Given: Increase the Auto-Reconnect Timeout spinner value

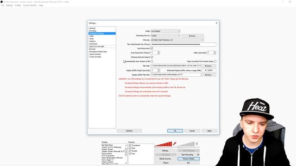Looking at the screenshot, I should [x=159, y=52].
